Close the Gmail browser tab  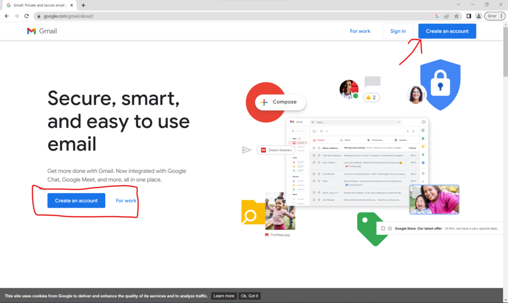coord(71,5)
